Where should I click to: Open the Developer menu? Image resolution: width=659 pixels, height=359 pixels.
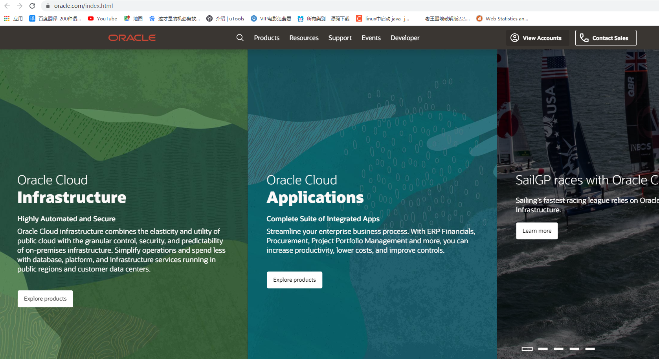pyautogui.click(x=405, y=38)
